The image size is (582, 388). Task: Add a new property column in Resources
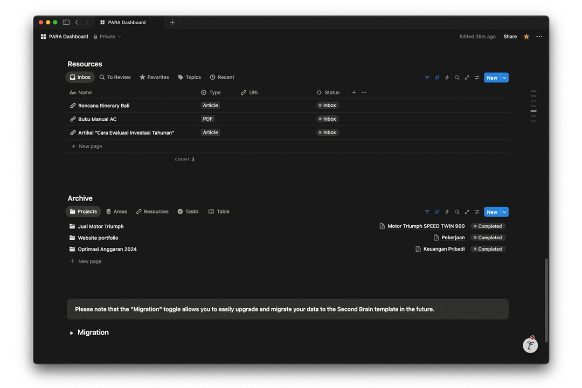pyautogui.click(x=354, y=93)
